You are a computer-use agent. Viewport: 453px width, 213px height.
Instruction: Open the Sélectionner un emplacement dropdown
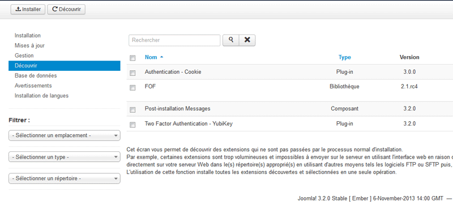[x=65, y=135]
